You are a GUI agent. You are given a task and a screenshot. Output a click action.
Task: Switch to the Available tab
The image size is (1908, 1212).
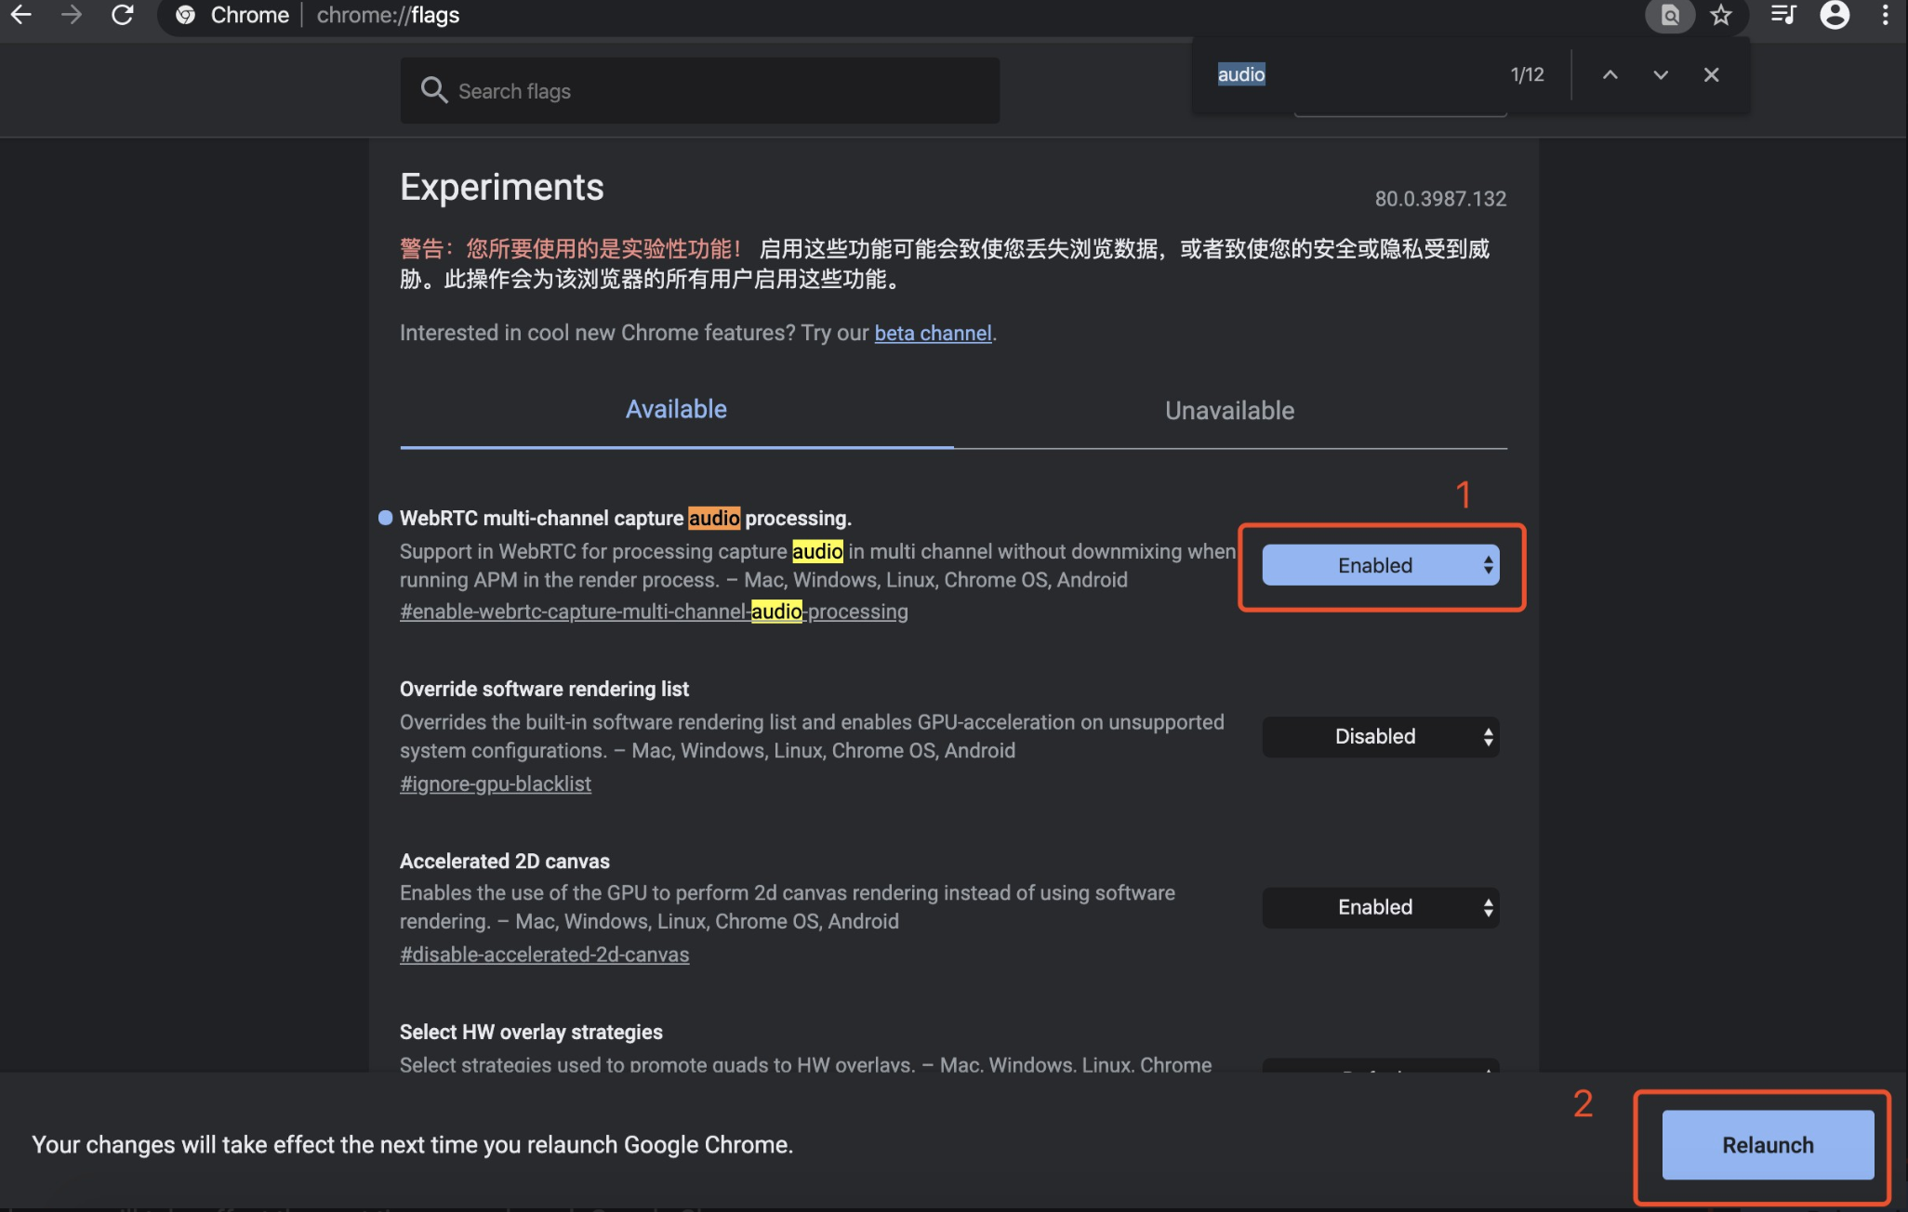(676, 409)
